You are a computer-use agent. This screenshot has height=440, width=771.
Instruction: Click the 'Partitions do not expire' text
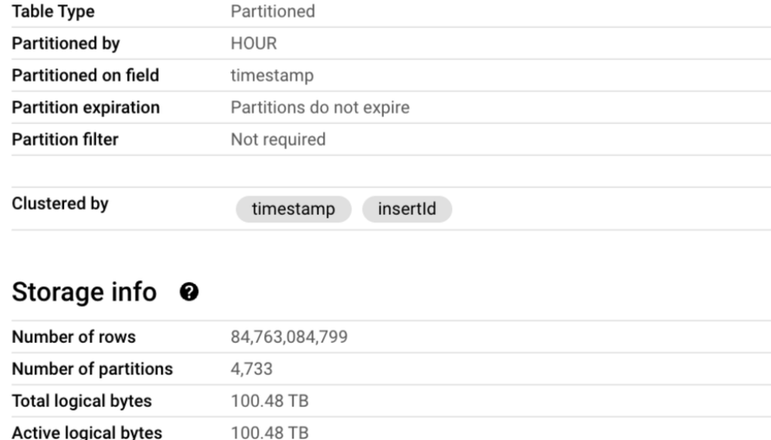(x=320, y=107)
